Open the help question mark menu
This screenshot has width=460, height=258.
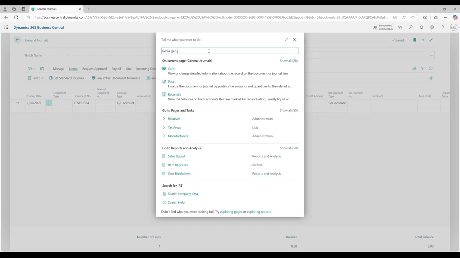tap(443, 27)
